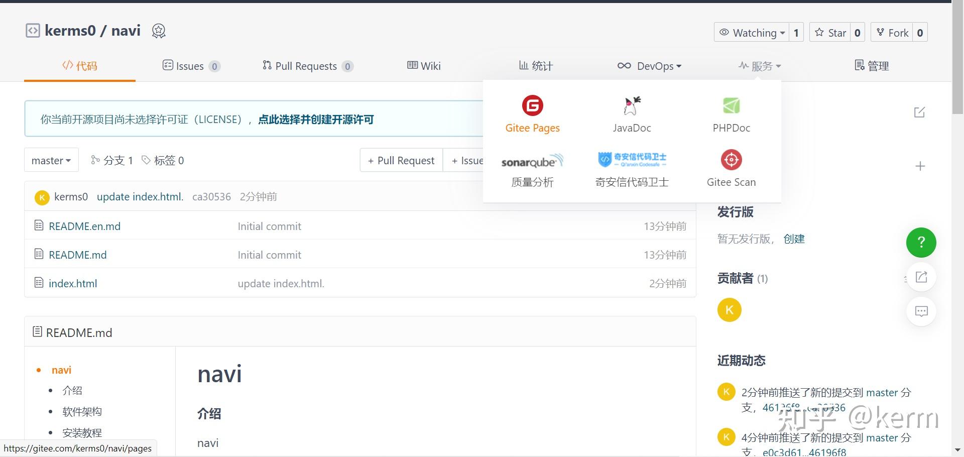Expand the Watching dropdown
This screenshot has width=964, height=457.
(754, 32)
